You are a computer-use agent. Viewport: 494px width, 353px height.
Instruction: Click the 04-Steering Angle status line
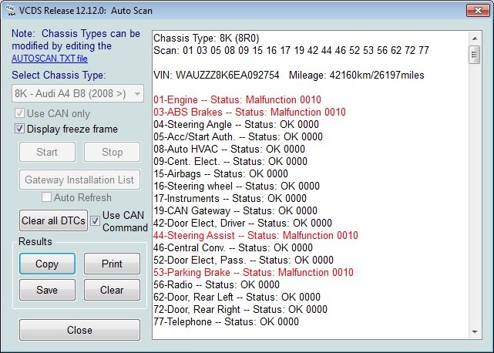point(236,124)
